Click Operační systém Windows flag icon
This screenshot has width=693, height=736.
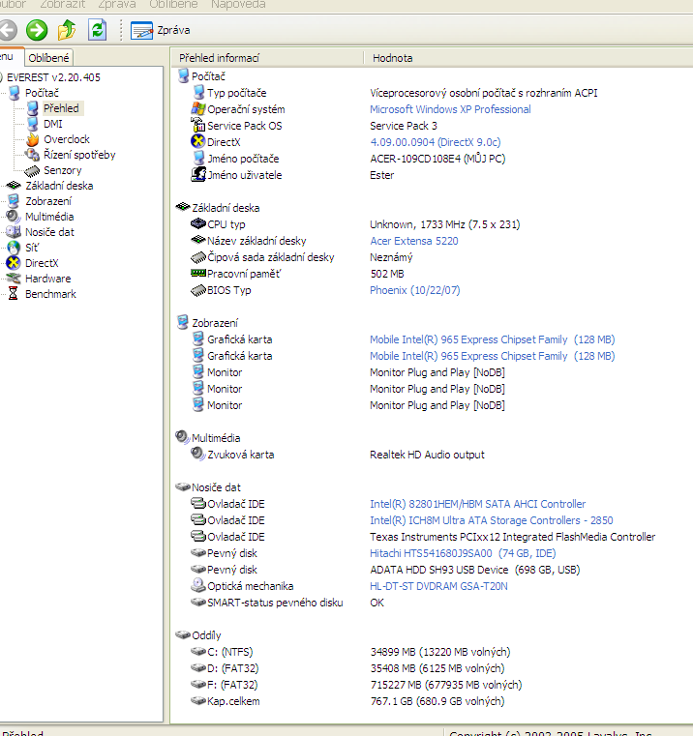(198, 109)
